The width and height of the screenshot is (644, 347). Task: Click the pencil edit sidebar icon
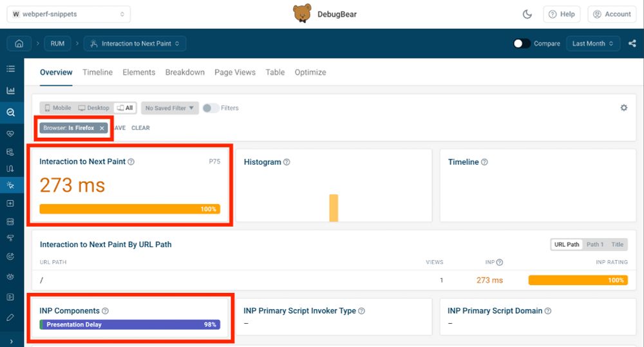pos(11,317)
